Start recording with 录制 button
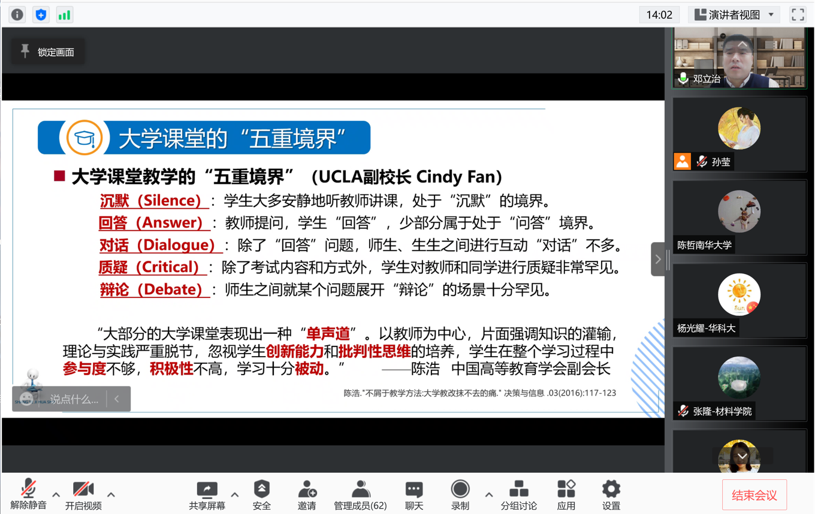Image resolution: width=818 pixels, height=514 pixels. pyautogui.click(x=460, y=495)
